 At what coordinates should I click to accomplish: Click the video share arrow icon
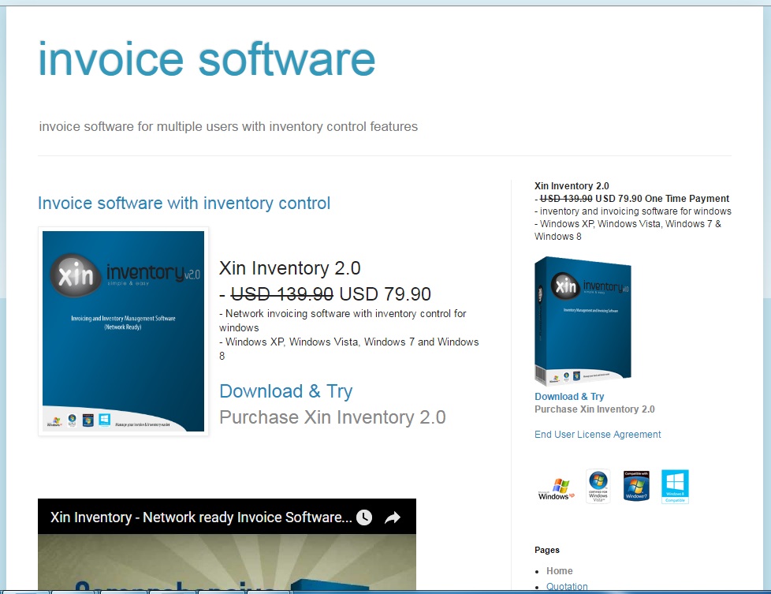pyautogui.click(x=393, y=517)
